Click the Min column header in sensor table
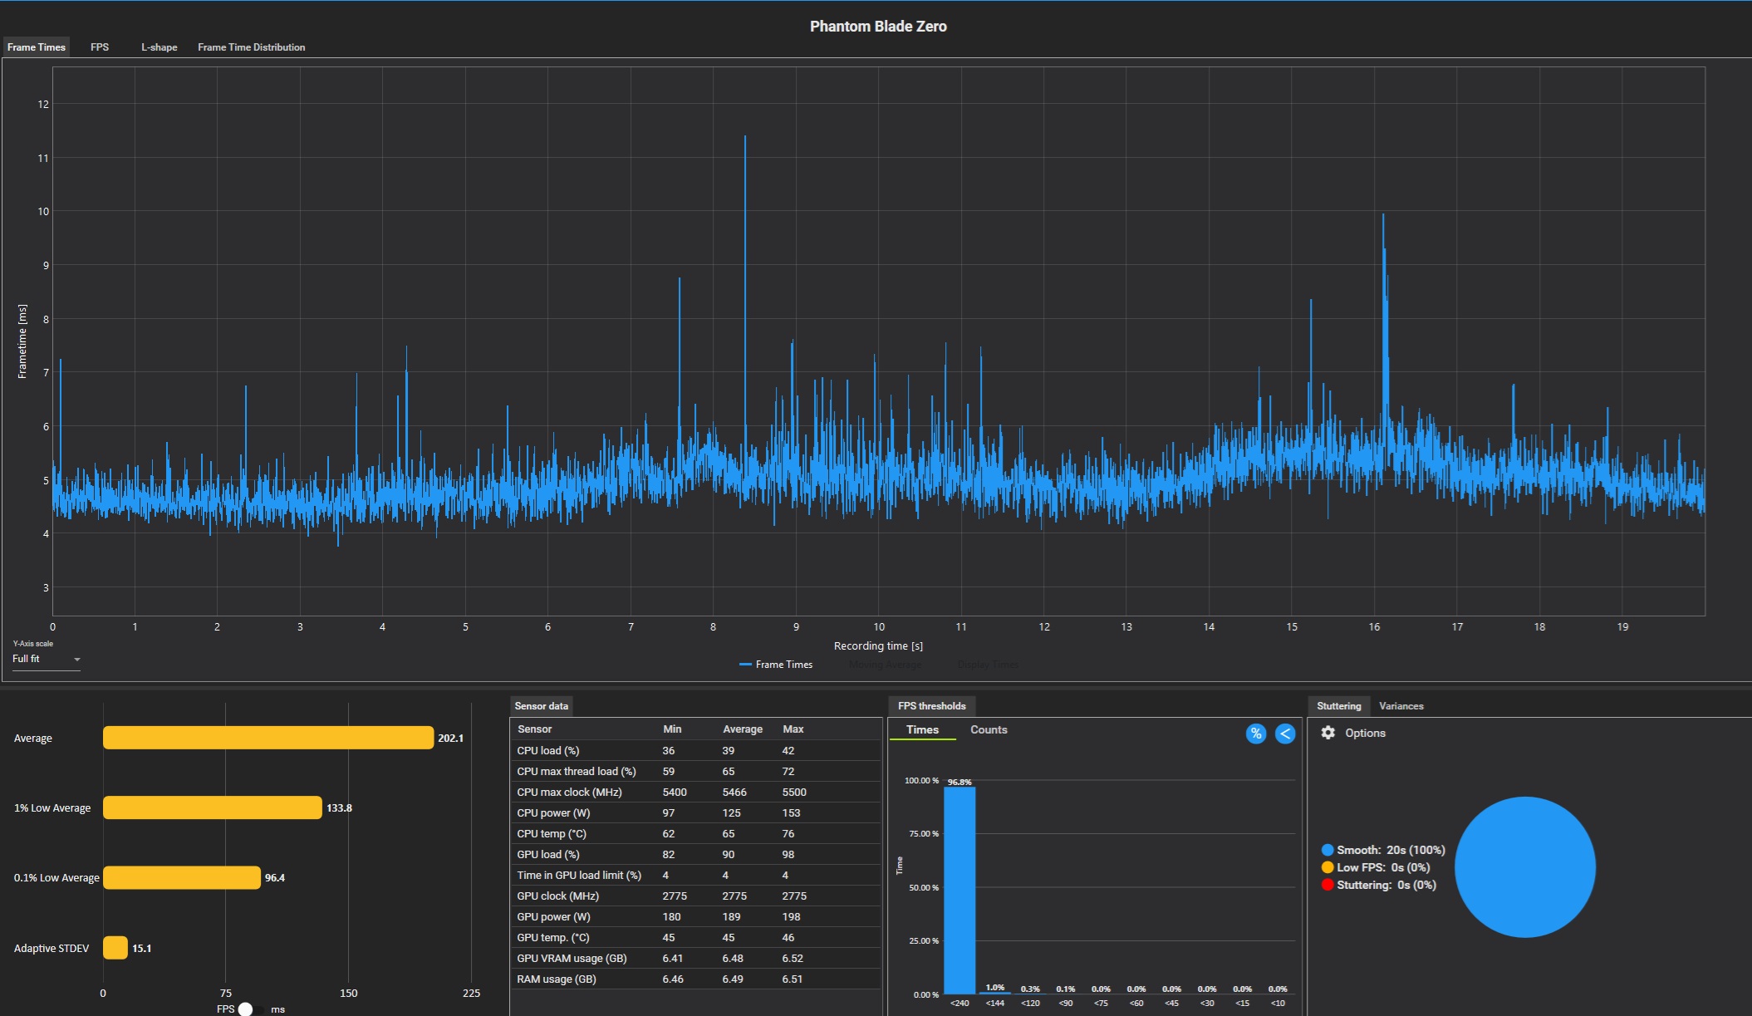This screenshot has width=1752, height=1016. point(672,729)
